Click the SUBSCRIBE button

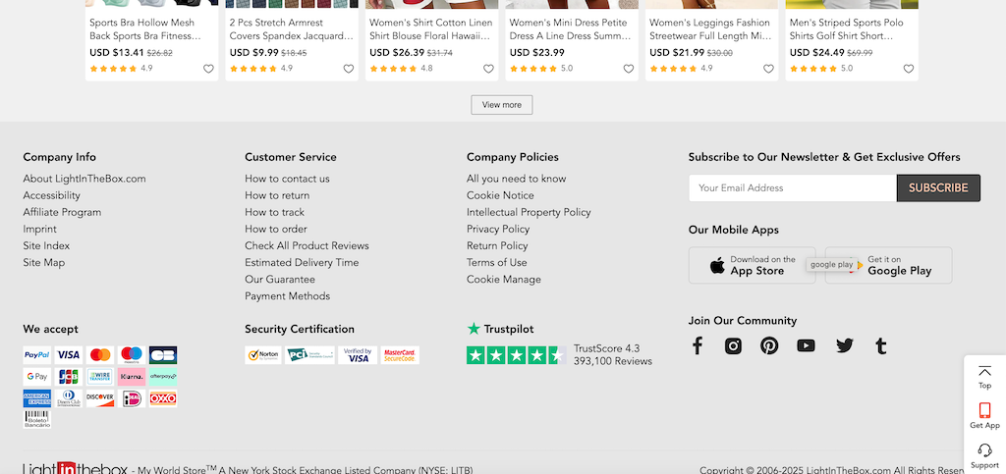pos(938,188)
